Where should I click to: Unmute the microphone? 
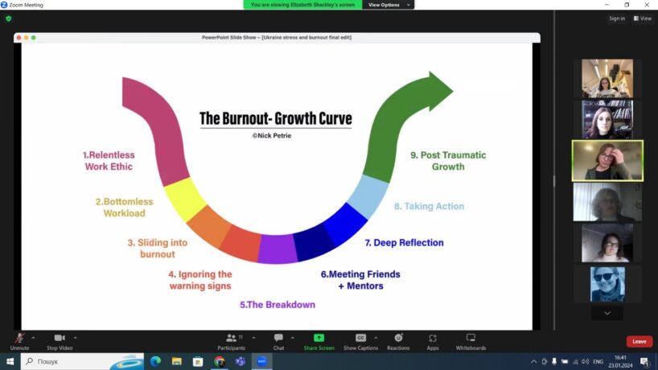click(x=19, y=339)
